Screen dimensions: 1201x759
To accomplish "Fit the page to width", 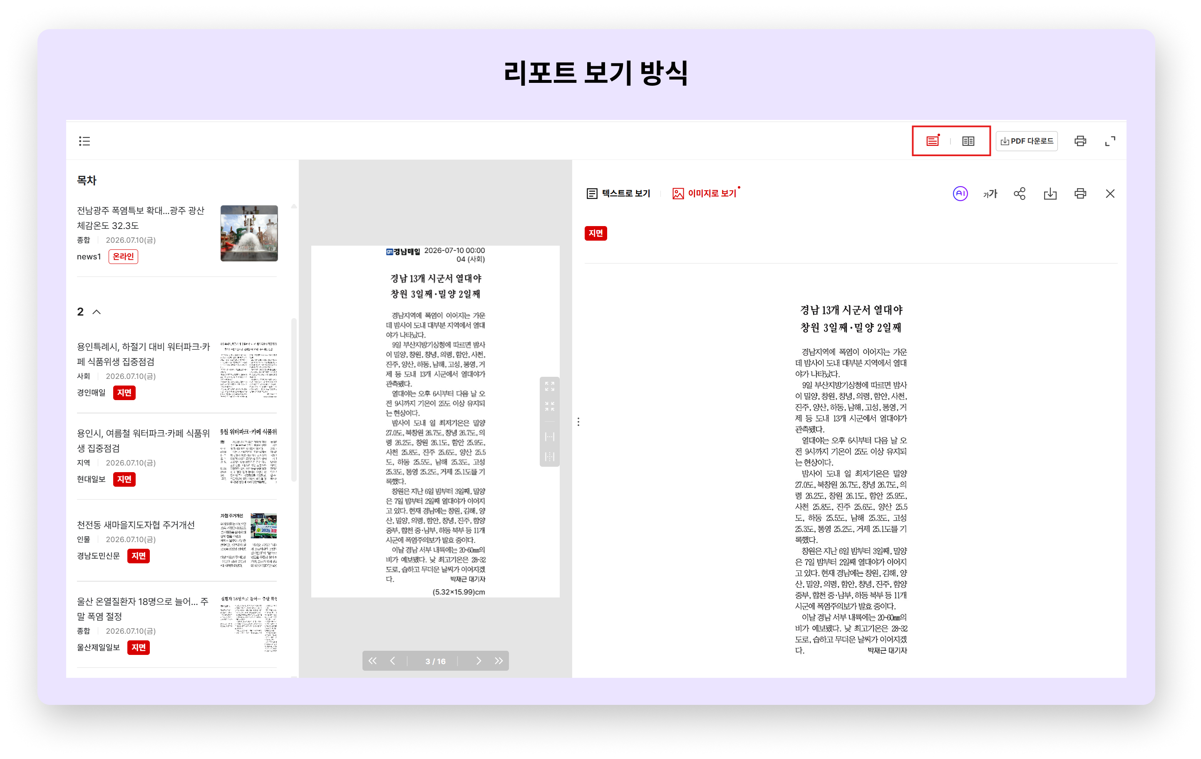I will pos(550,437).
